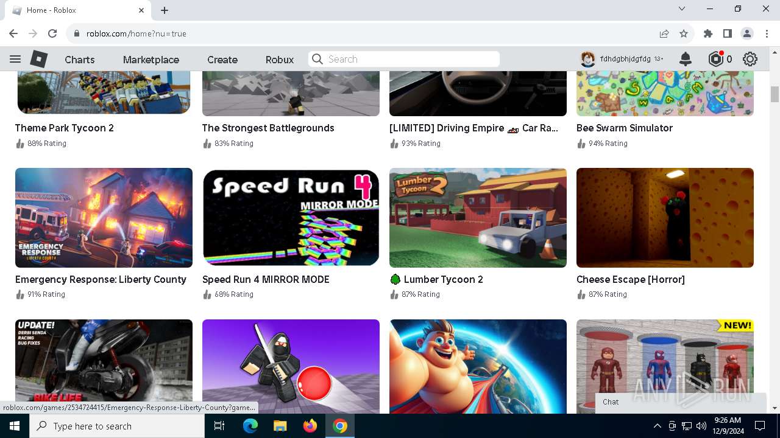Click the search magnifier icon

(317, 59)
